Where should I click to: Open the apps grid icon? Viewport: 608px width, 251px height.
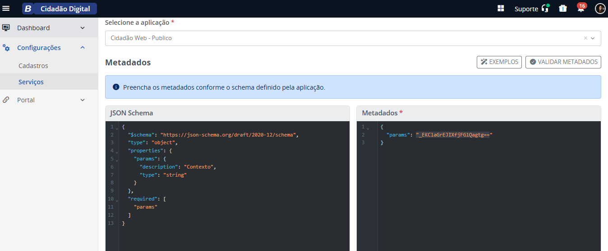click(501, 9)
